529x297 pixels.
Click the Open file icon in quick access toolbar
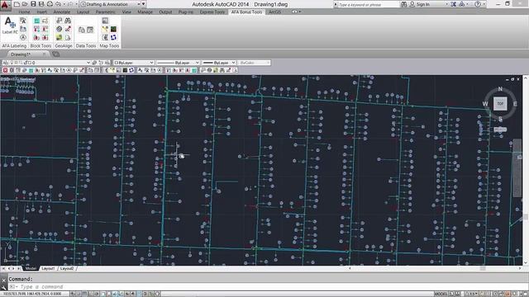pyautogui.click(x=25, y=4)
